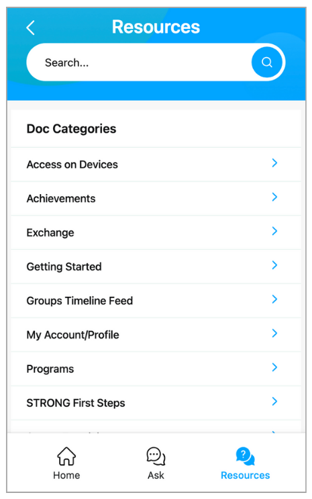Click the Doc Categories heading
The image size is (312, 499).
coord(71,129)
